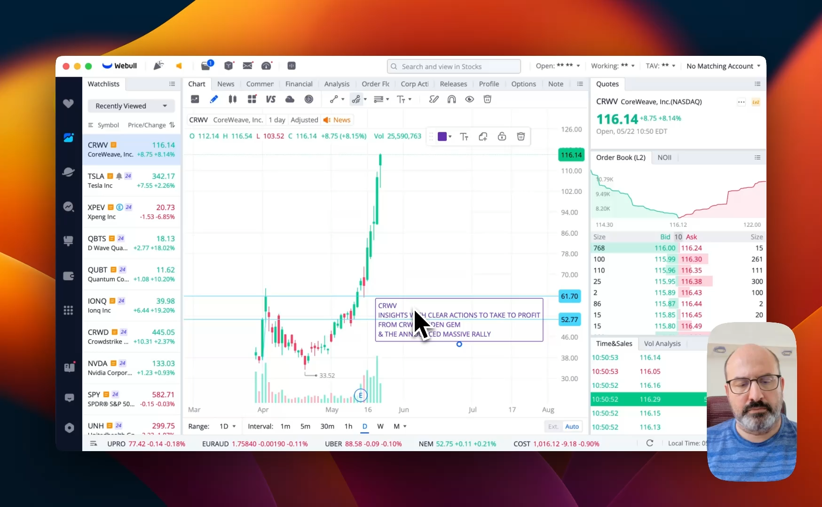Viewport: 822px width, 507px height.
Task: Open the No Matching Account dropdown
Action: click(x=723, y=66)
